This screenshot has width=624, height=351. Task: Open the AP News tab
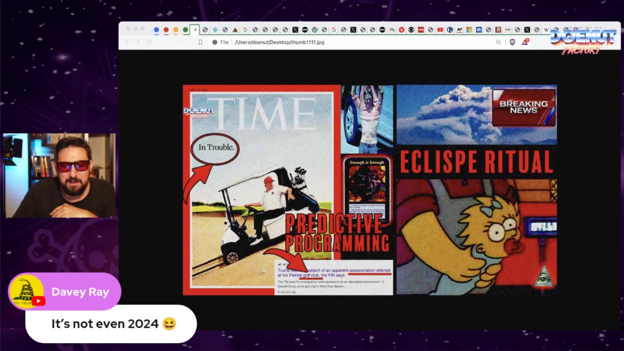click(x=459, y=30)
